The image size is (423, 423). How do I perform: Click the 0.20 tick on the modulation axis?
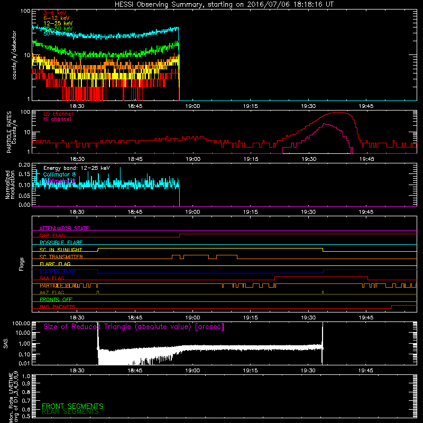(x=24, y=164)
